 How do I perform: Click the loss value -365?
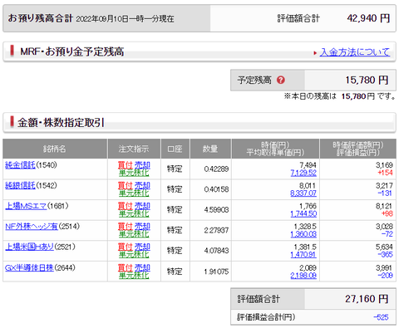click(385, 255)
